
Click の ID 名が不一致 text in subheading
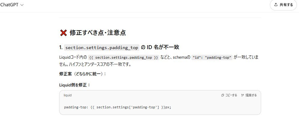160,48
